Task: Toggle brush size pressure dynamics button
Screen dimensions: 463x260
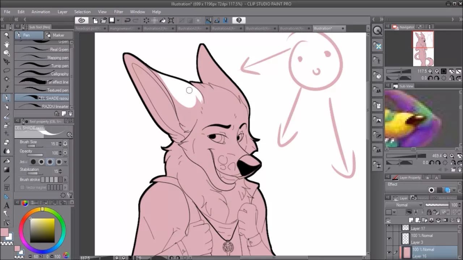Action: coord(65,144)
